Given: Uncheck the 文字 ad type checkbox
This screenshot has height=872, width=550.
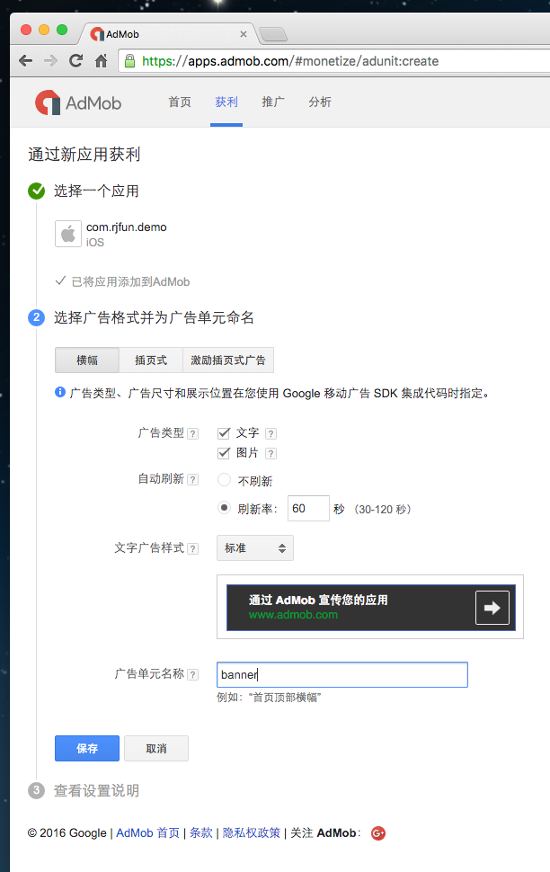Looking at the screenshot, I should point(224,433).
